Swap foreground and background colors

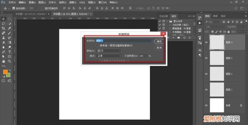tap(10, 70)
